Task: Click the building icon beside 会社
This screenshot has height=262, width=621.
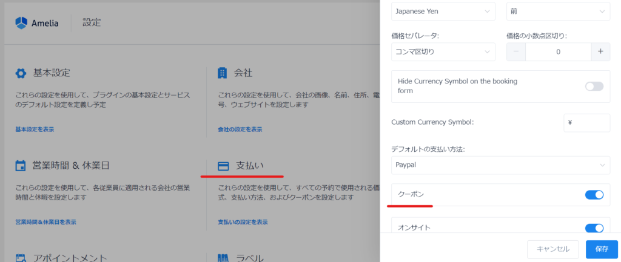Action: (223, 73)
